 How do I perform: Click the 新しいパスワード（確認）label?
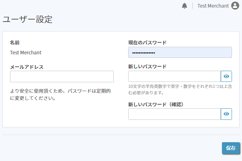coord(156,105)
